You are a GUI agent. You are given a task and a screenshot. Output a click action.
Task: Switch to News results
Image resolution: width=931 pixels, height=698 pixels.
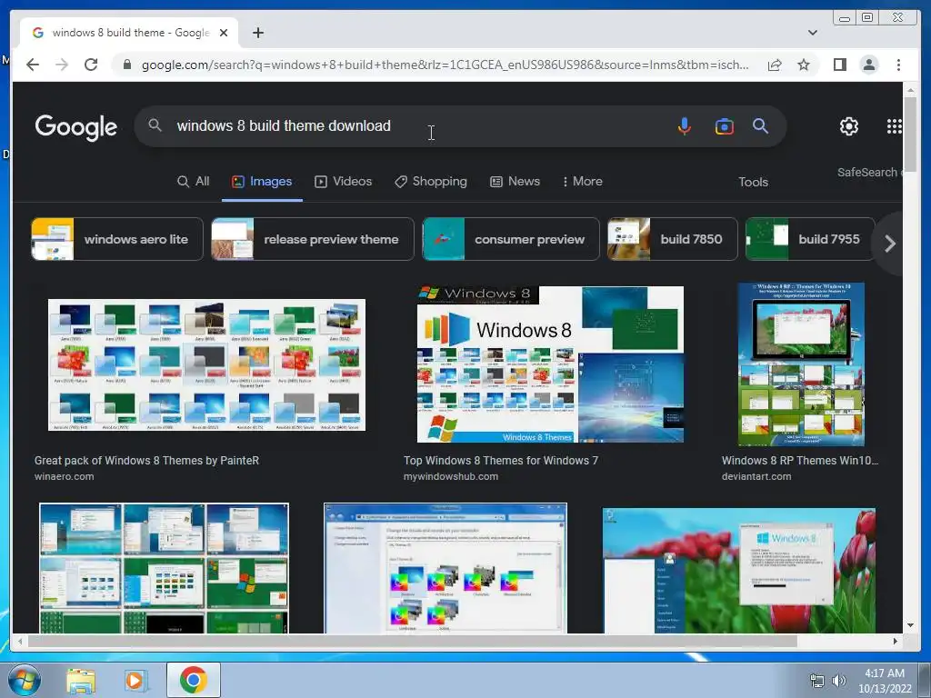click(x=515, y=181)
